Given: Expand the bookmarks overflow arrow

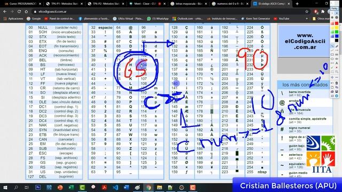Looking at the screenshot, I should click(x=307, y=19).
